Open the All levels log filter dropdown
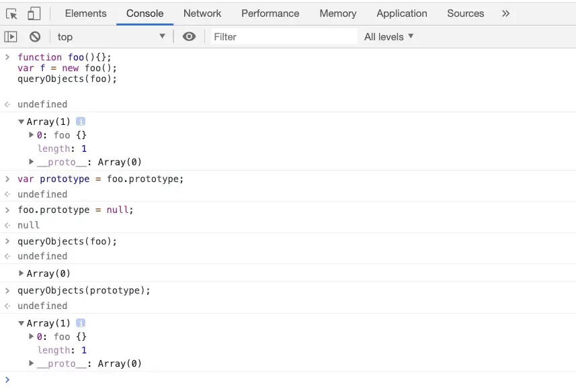The image size is (576, 391). click(388, 37)
